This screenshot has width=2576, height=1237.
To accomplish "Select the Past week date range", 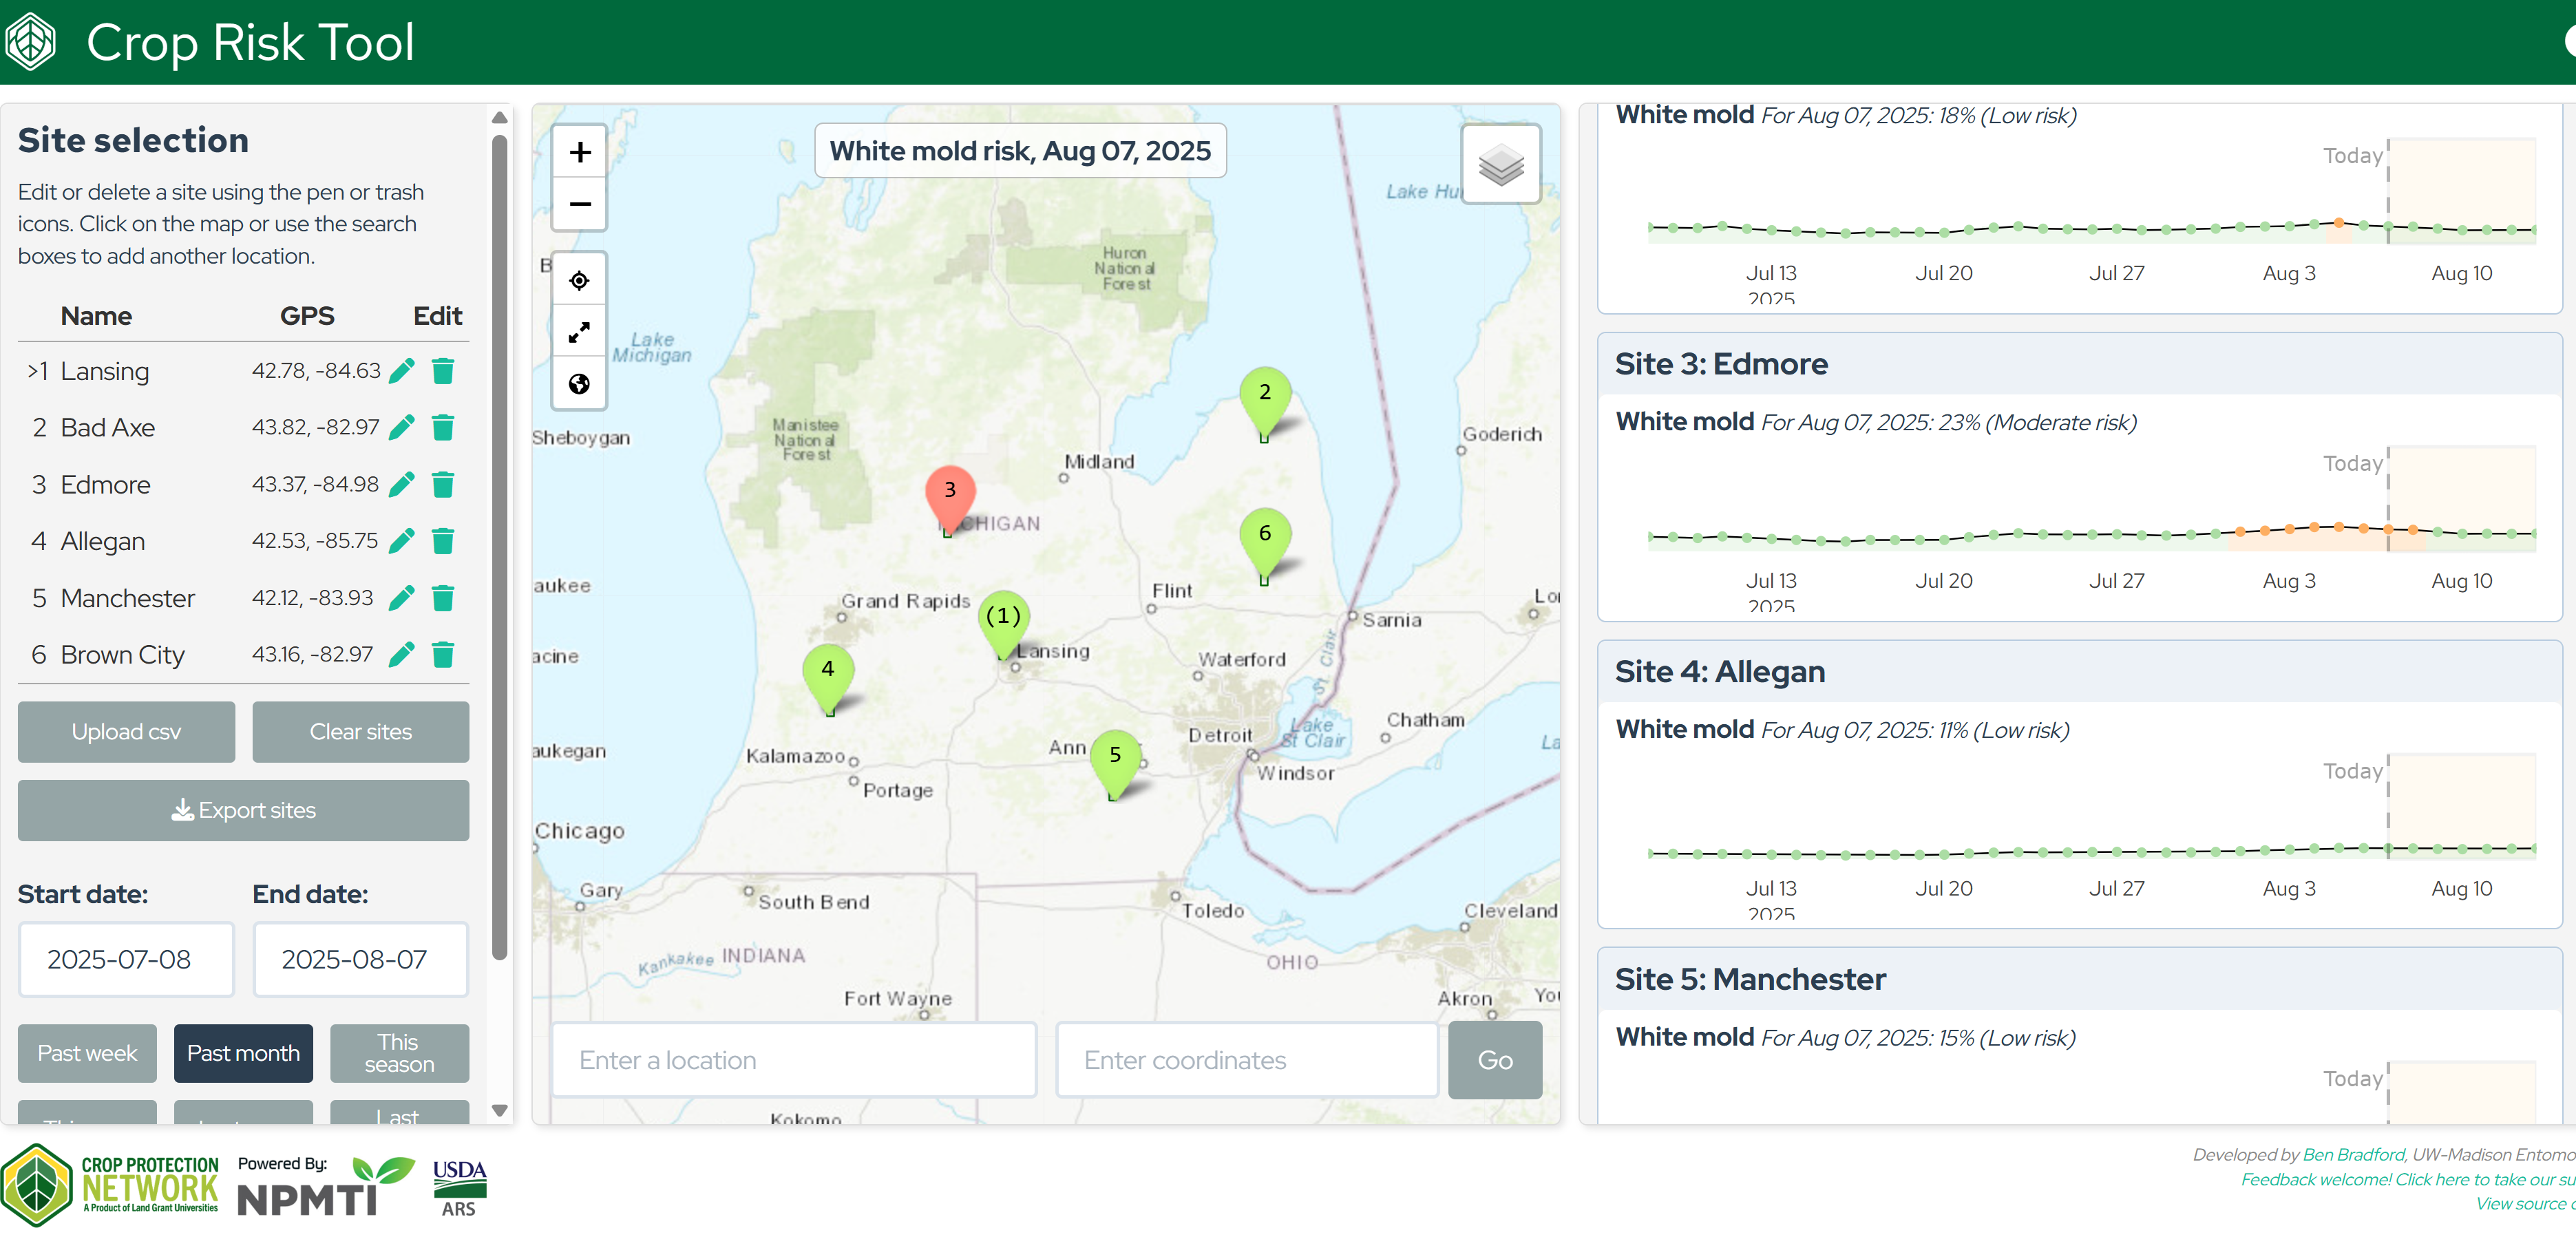I will pos(87,1053).
